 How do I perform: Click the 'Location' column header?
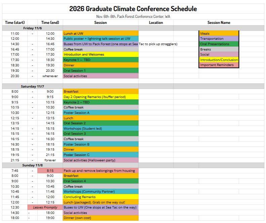(156, 23)
